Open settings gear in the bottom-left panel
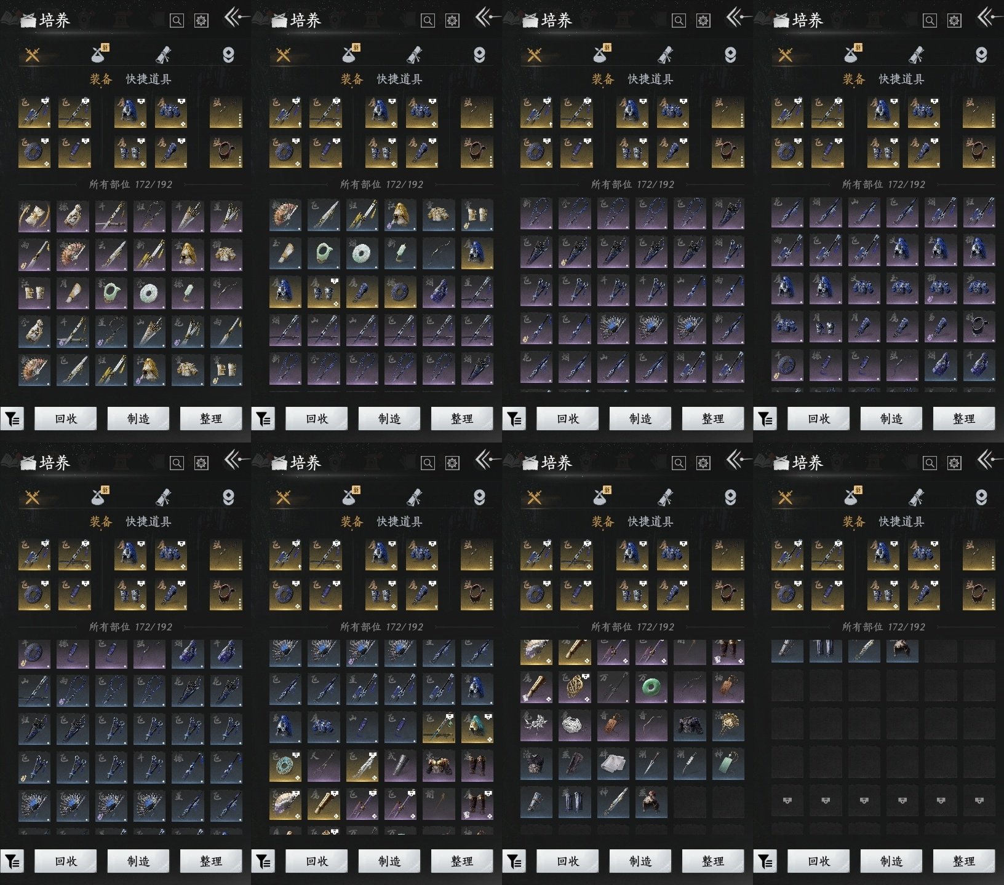The image size is (1004, 885). 201,463
